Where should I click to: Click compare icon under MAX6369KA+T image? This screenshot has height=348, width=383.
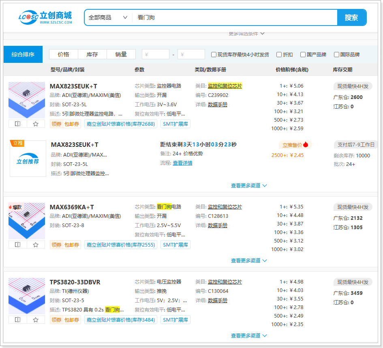point(17,245)
